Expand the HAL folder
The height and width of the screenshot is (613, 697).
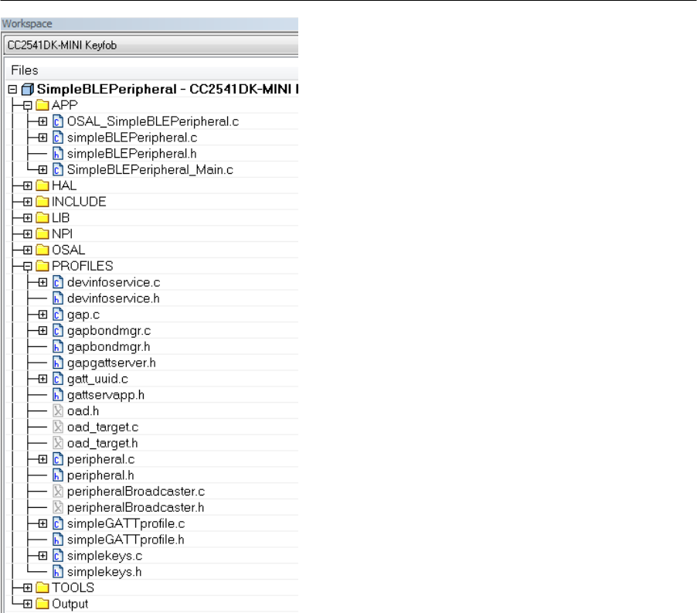pyautogui.click(x=28, y=186)
